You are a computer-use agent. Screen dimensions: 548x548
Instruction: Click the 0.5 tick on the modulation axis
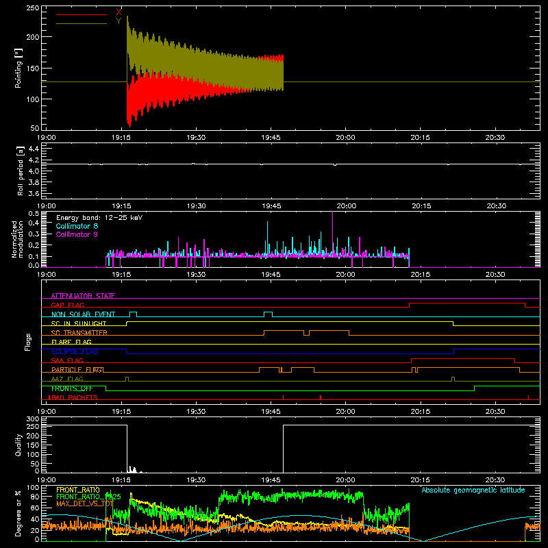click(x=34, y=213)
